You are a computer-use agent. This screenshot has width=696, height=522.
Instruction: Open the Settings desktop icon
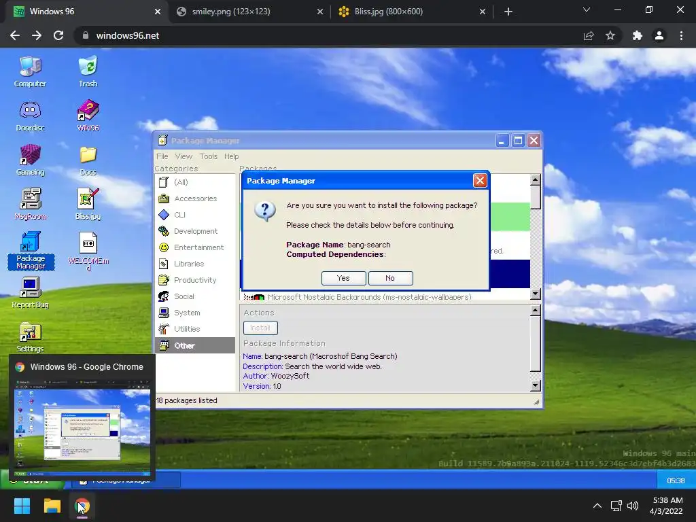point(30,337)
